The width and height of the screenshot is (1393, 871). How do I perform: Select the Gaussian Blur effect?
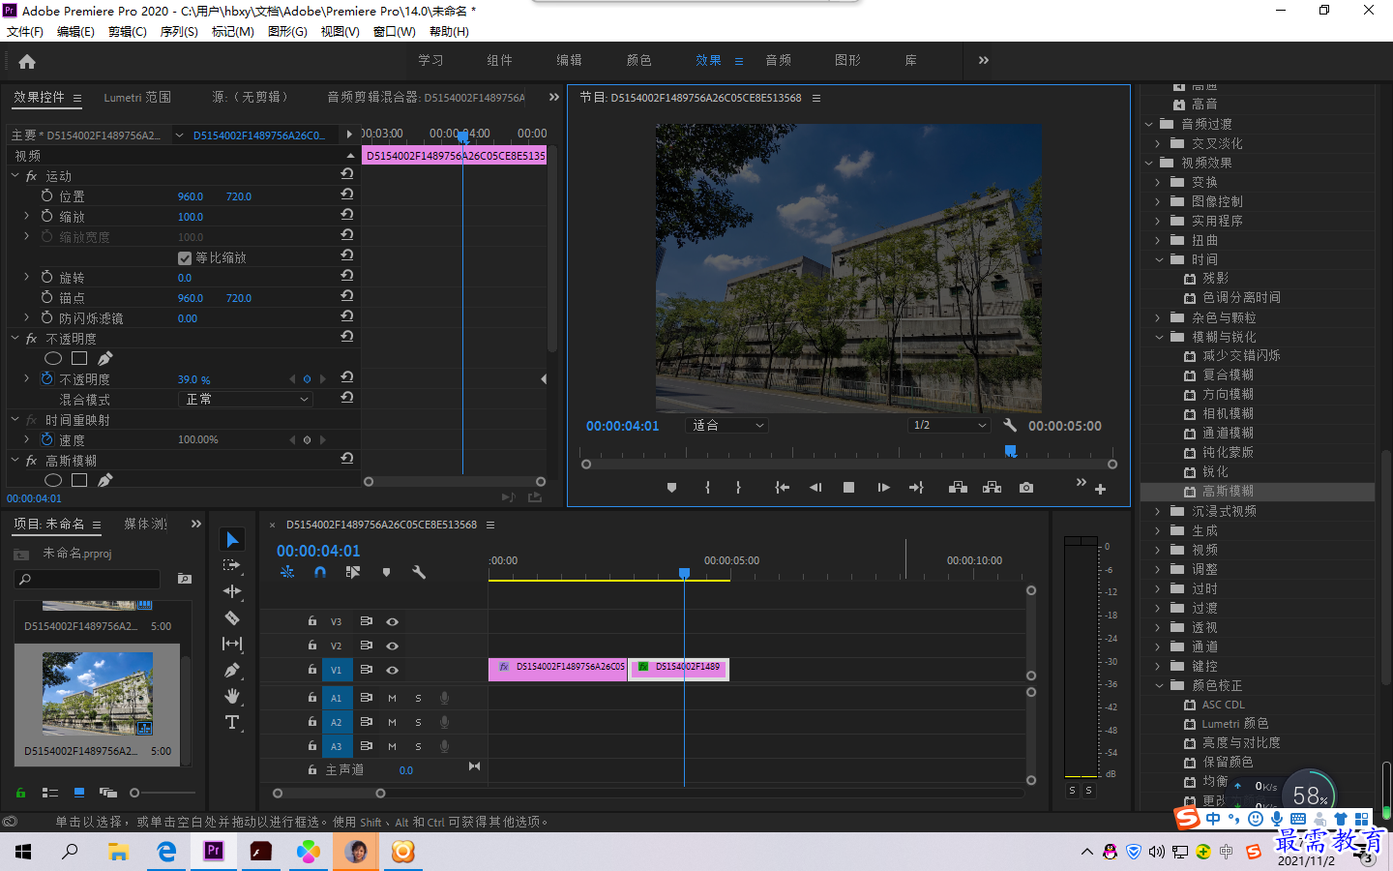(1229, 492)
